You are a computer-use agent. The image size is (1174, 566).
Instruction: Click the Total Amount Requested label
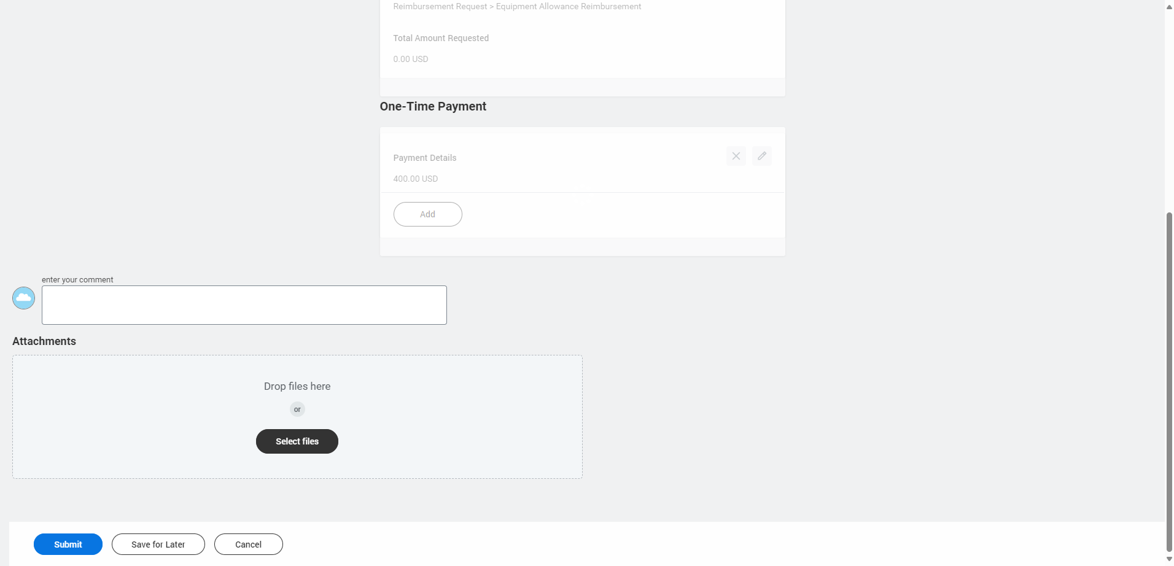[441, 38]
